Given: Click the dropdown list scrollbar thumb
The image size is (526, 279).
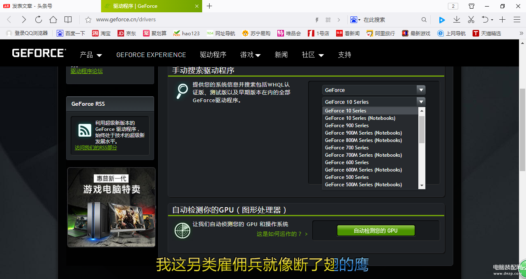Looking at the screenshot, I should (x=422, y=129).
